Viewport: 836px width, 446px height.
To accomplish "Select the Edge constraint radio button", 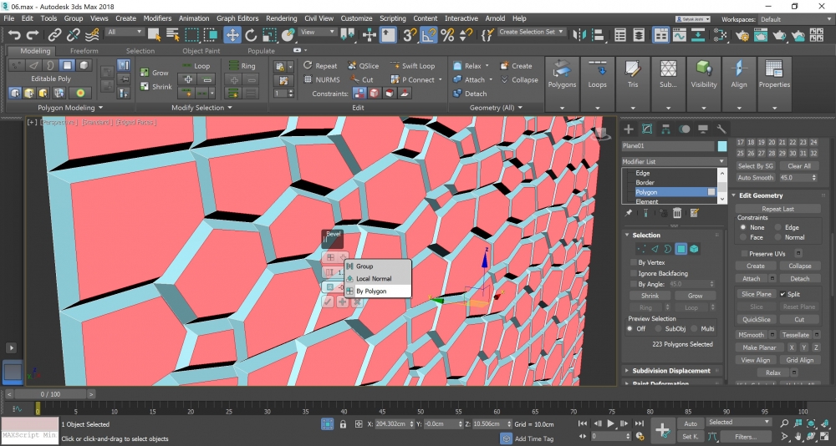I will tap(779, 227).
